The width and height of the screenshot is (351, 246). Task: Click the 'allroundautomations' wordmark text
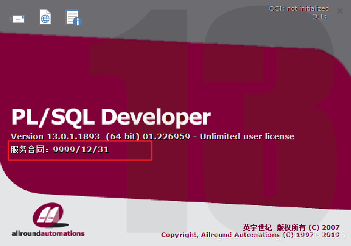pyautogui.click(x=48, y=233)
